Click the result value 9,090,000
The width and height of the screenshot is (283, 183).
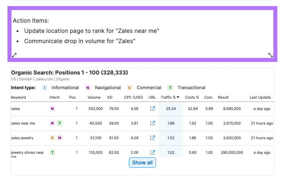[x=232, y=108]
